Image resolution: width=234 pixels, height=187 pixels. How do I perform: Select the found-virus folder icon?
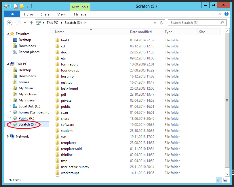(x=57, y=70)
